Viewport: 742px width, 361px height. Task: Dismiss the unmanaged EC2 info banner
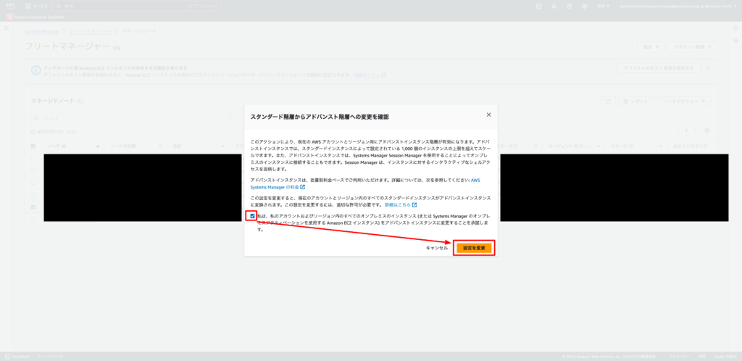coord(708,68)
